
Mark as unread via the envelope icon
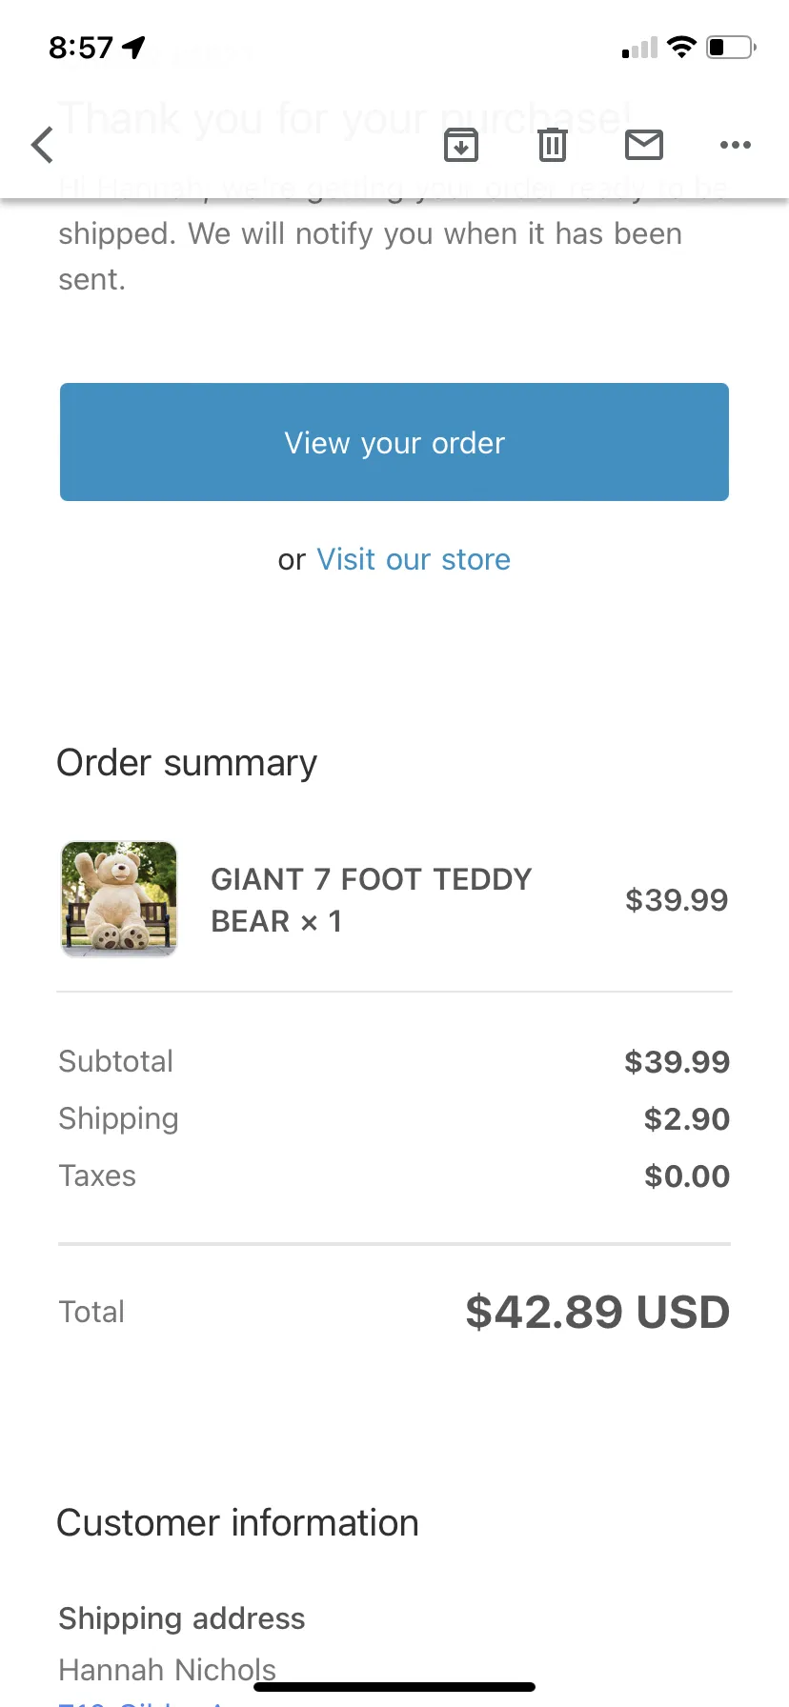coord(644,145)
